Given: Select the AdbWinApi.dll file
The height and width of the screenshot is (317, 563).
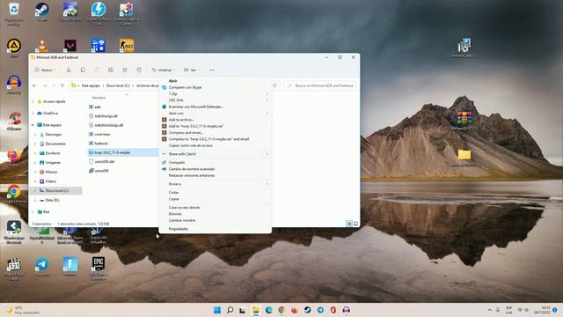Looking at the screenshot, I should pyautogui.click(x=106, y=116).
